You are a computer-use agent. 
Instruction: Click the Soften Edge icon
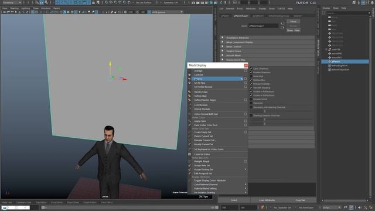[189, 96]
